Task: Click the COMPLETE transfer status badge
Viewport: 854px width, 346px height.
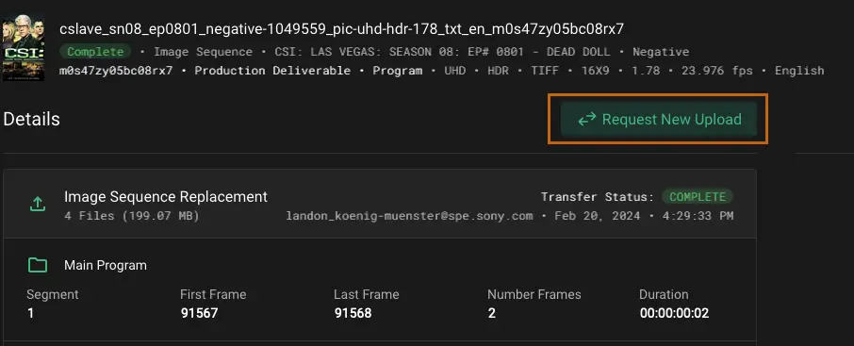Action: click(698, 197)
